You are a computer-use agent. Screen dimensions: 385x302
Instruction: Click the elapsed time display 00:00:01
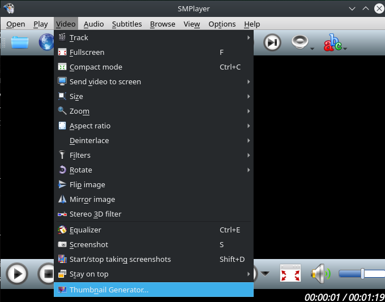[x=322, y=297]
